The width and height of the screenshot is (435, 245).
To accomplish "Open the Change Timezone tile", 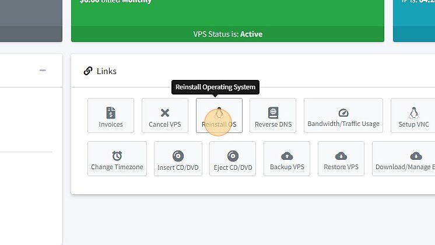I will point(117,159).
